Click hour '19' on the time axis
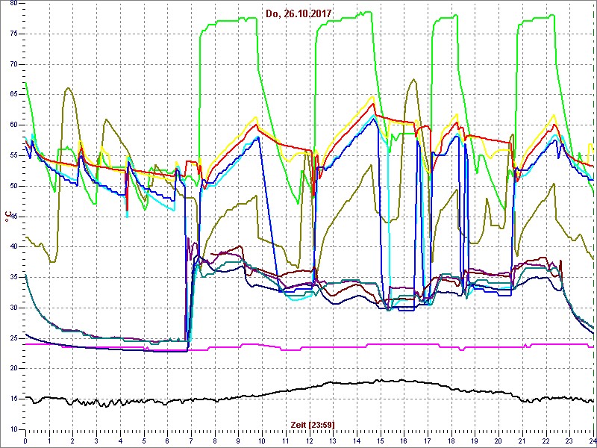Screen dimensions: 597x448 click(x=475, y=441)
